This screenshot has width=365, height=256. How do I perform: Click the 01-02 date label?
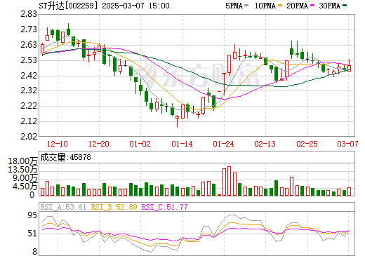click(x=140, y=144)
